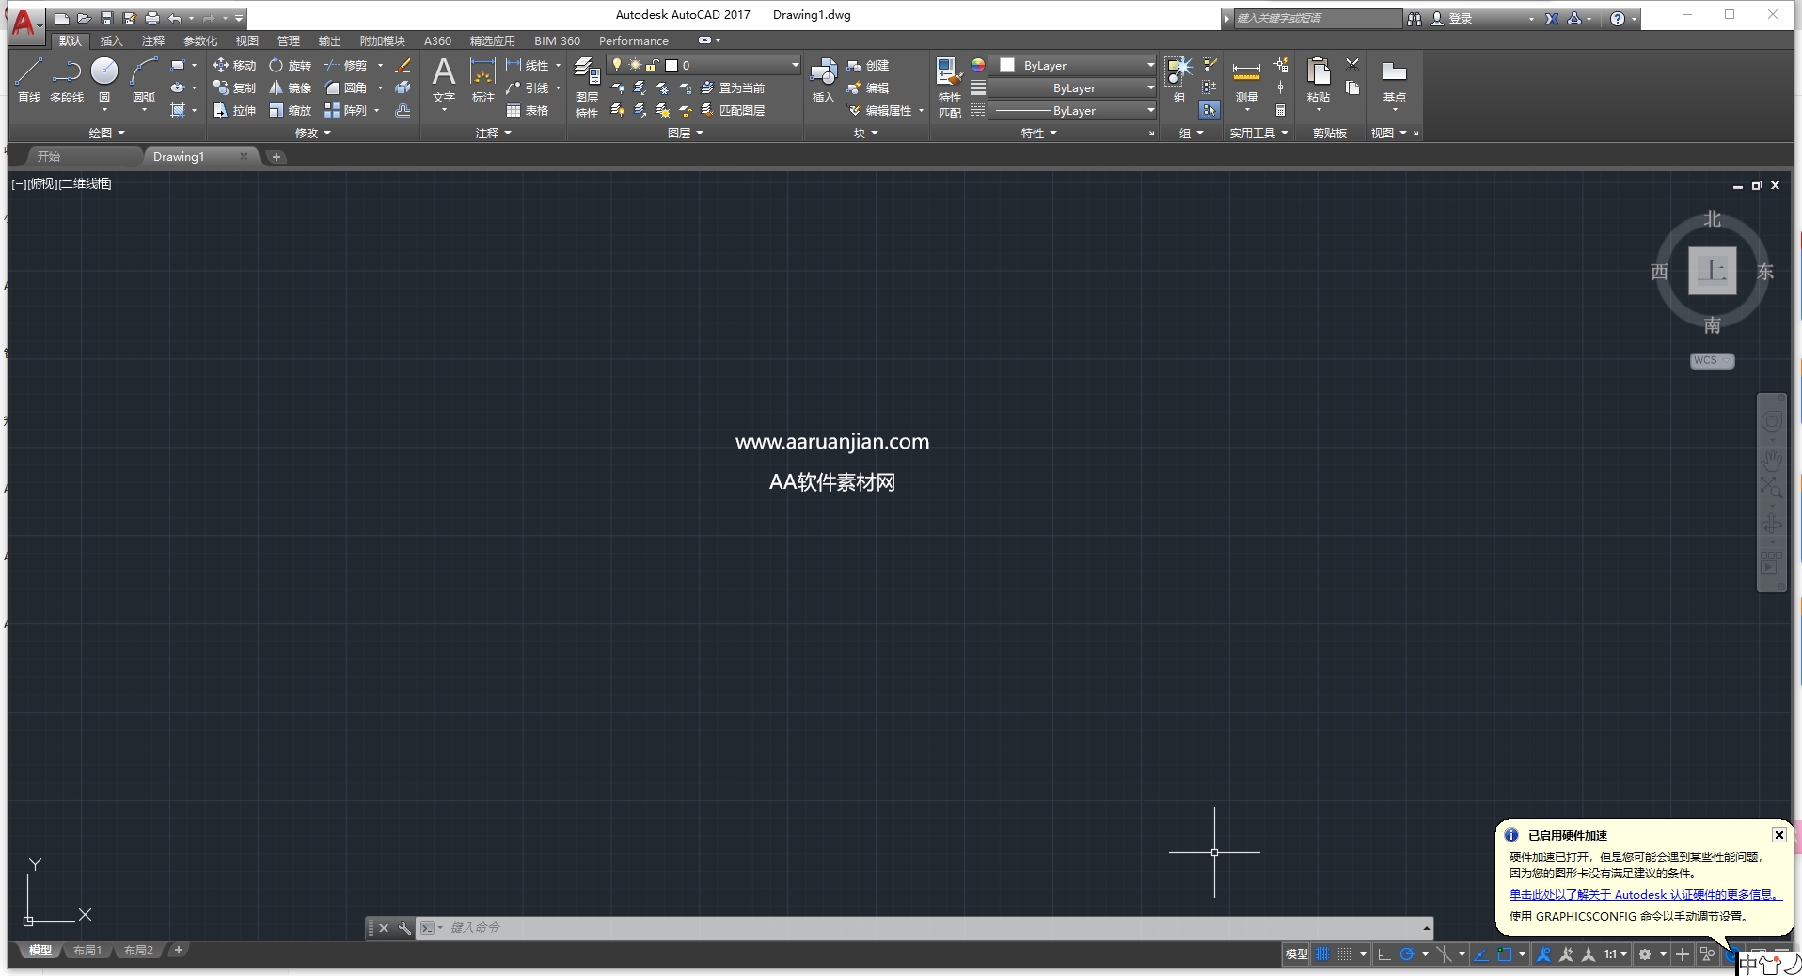
Task: Select the 直线 (Line) drawing tool
Action: pyautogui.click(x=28, y=75)
